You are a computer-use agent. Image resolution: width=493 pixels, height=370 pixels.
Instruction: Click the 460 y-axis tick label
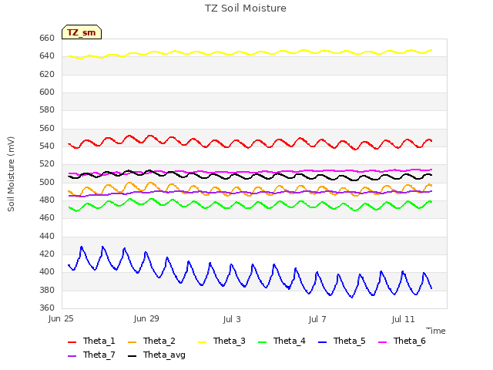[x=47, y=217]
